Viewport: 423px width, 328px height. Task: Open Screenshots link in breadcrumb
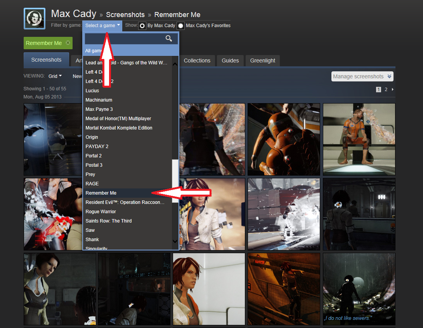(x=125, y=15)
